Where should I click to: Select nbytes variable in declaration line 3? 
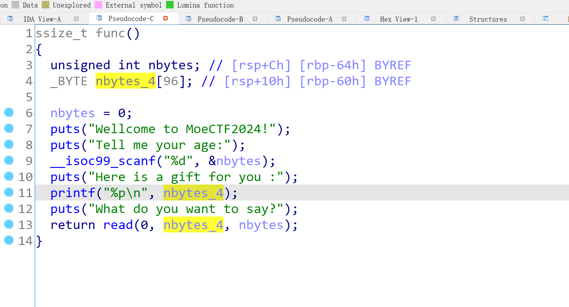click(x=171, y=65)
